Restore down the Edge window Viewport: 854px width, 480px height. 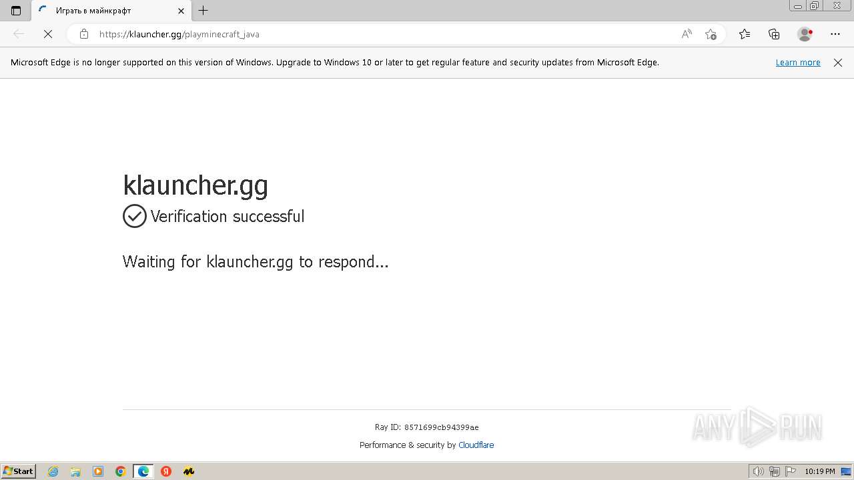pos(815,5)
